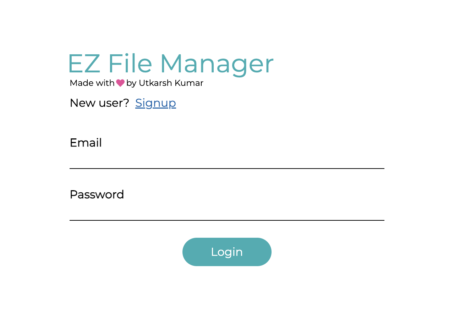465x330 pixels.
Task: Click the 'New user?' text
Action: click(99, 103)
